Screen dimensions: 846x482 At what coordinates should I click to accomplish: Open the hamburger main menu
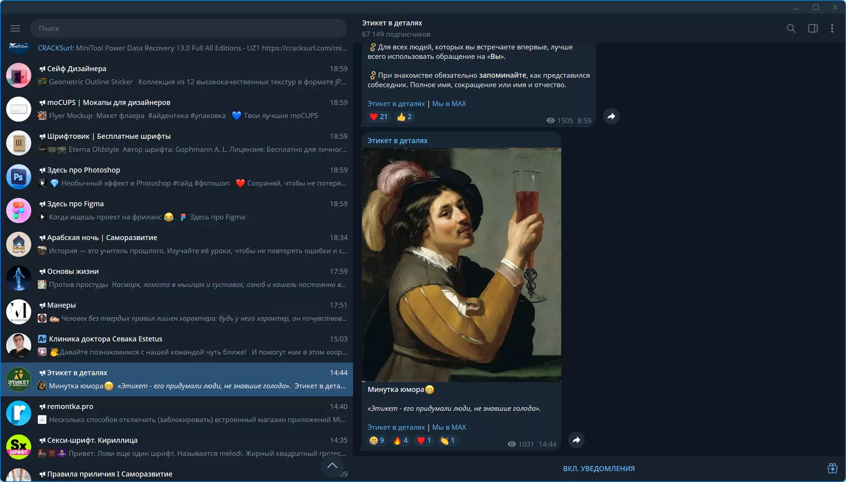(15, 28)
